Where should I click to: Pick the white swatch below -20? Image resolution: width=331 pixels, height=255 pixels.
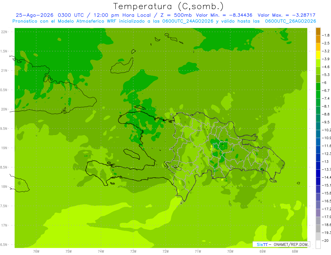[x=318, y=245]
